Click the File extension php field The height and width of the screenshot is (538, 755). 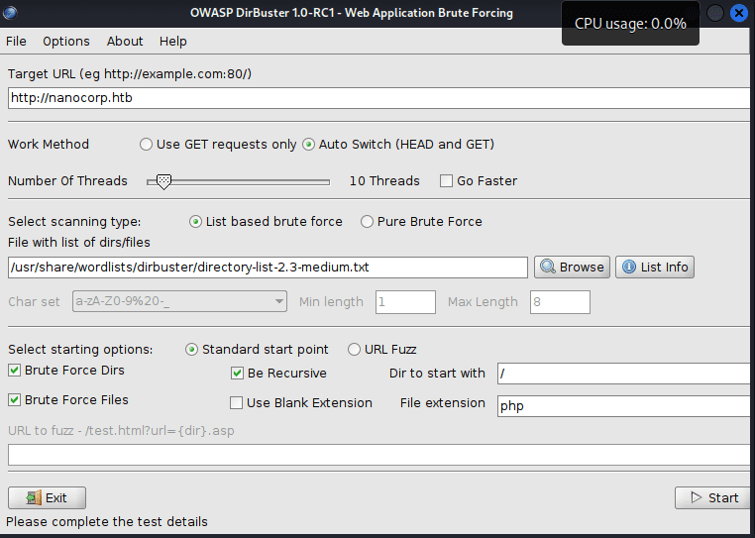pos(622,405)
